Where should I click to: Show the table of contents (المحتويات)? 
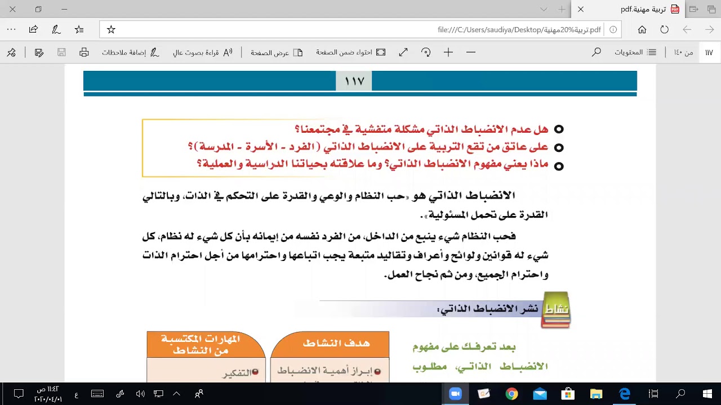[x=635, y=52]
